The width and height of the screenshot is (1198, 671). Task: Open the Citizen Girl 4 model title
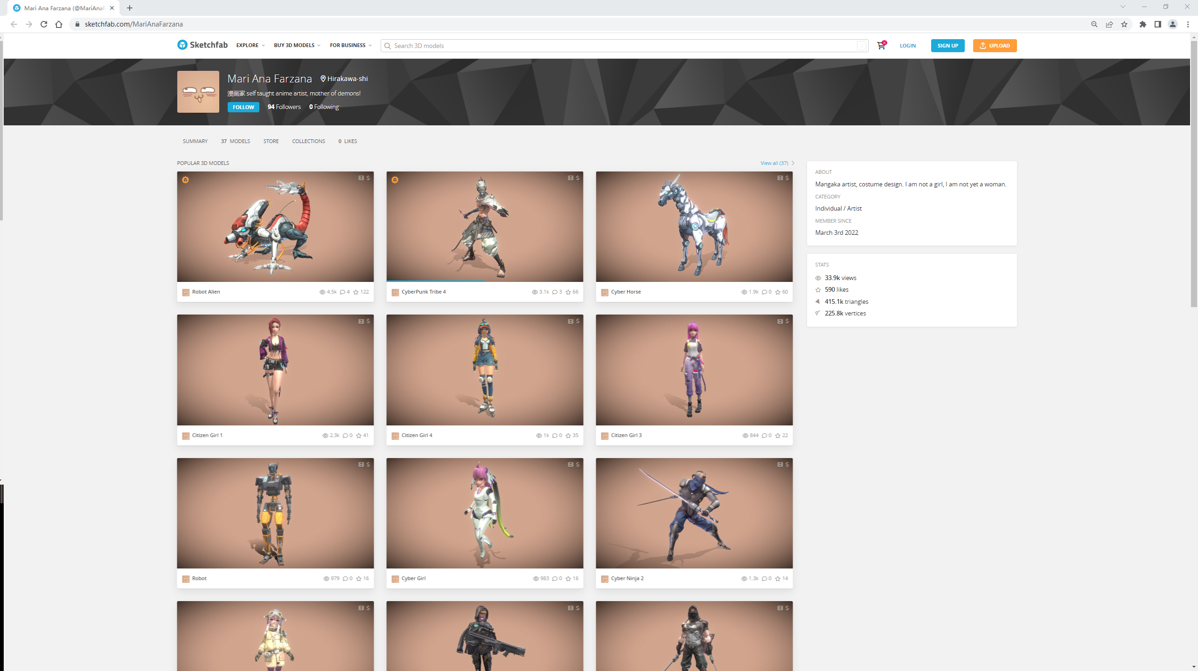click(417, 435)
